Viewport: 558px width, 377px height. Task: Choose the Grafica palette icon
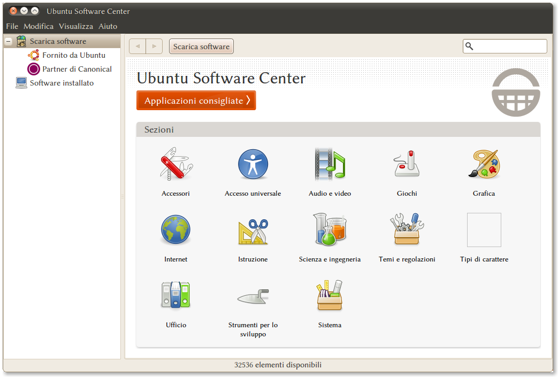tap(484, 164)
